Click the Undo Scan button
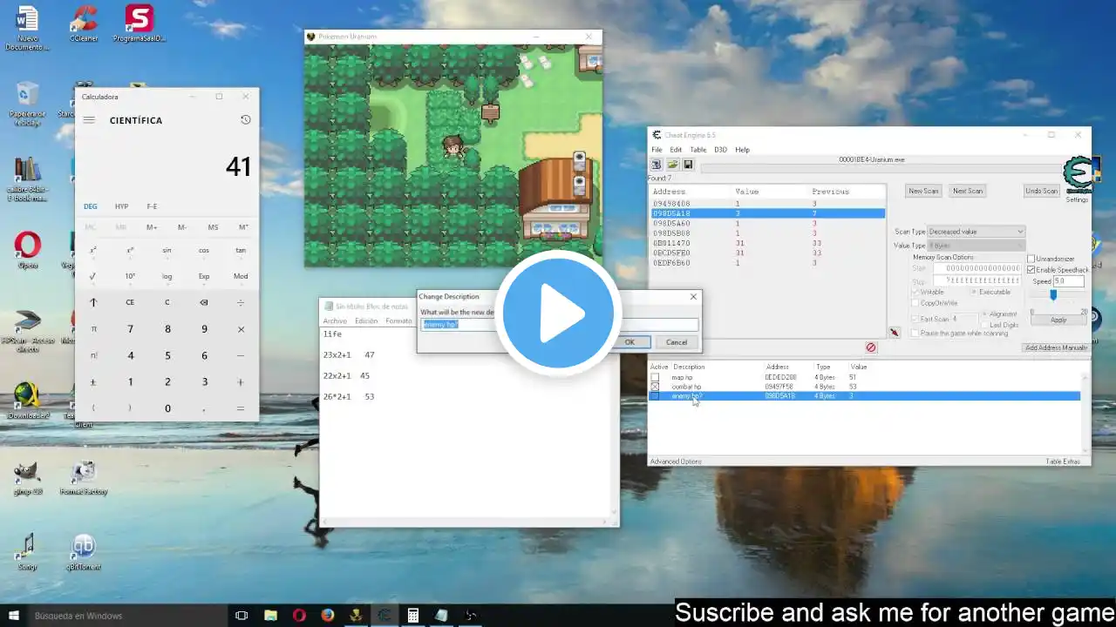The width and height of the screenshot is (1116, 627). [x=1041, y=191]
